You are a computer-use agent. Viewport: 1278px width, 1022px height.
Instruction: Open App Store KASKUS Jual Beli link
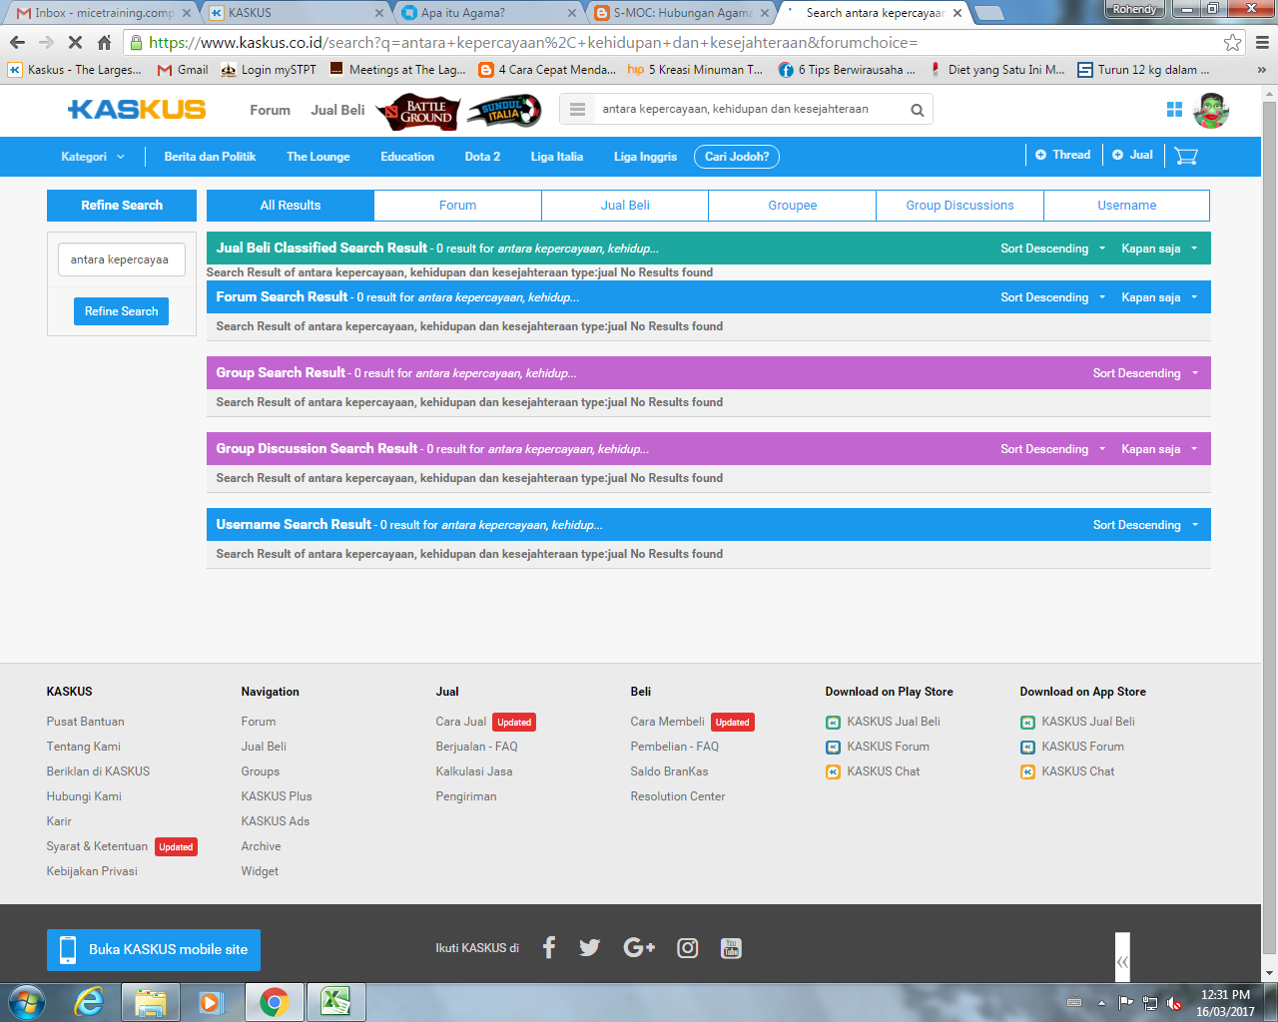coord(1077,722)
